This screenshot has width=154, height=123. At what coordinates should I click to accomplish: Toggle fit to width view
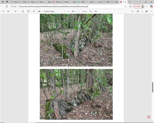pos(73,11)
